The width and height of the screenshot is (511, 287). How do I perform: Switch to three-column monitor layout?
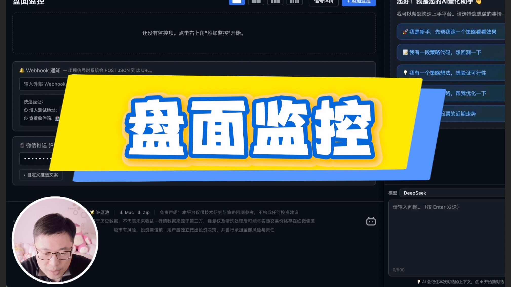(275, 2)
